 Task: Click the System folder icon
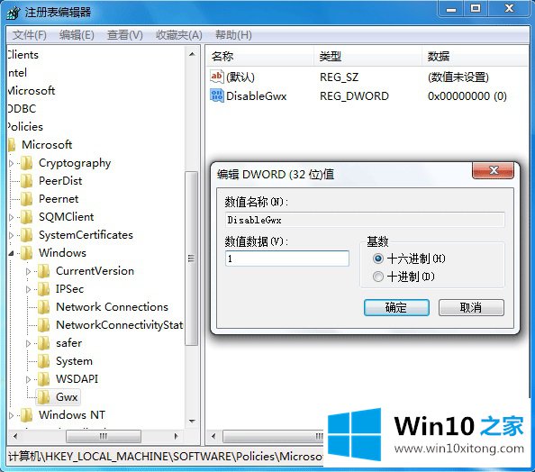[43, 361]
